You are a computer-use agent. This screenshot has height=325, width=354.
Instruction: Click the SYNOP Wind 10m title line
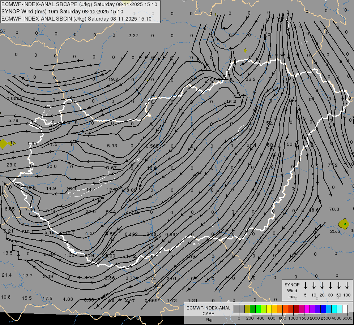62,12
